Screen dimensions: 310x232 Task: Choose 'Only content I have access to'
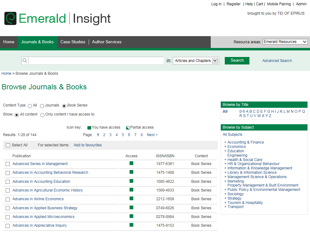42,115
